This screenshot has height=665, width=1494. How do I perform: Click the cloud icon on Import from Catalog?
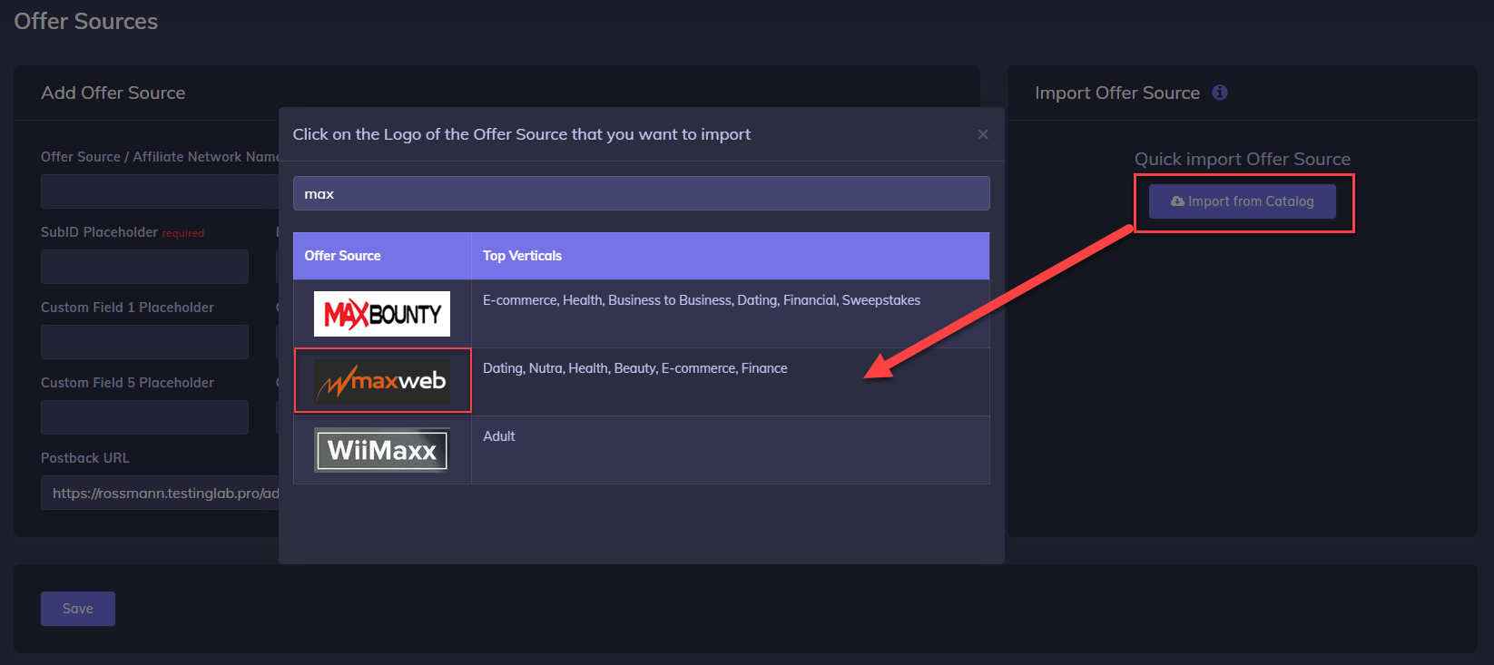pos(1177,201)
